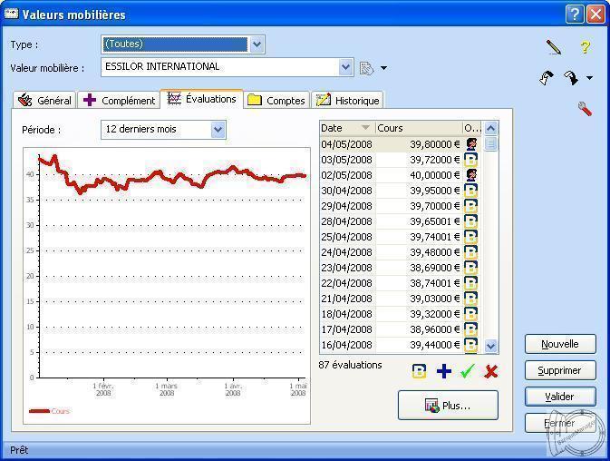Switch to the Général tab
Image resolution: width=610 pixels, height=461 pixels.
click(44, 101)
